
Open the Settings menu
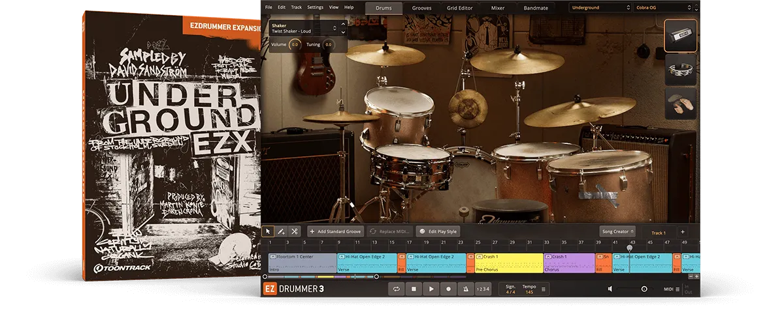[x=315, y=7]
